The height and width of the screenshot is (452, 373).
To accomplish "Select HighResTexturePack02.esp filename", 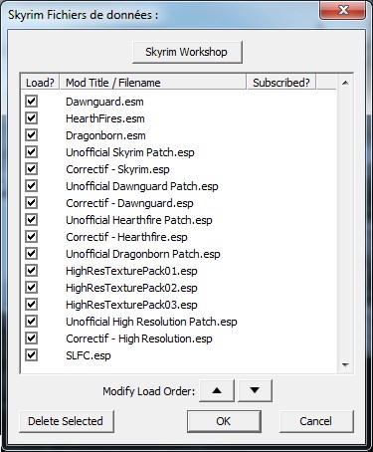I will (x=131, y=288).
